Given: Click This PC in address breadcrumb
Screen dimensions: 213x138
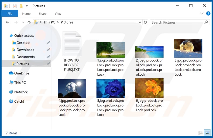Looking at the screenshot, I should pos(49,22).
